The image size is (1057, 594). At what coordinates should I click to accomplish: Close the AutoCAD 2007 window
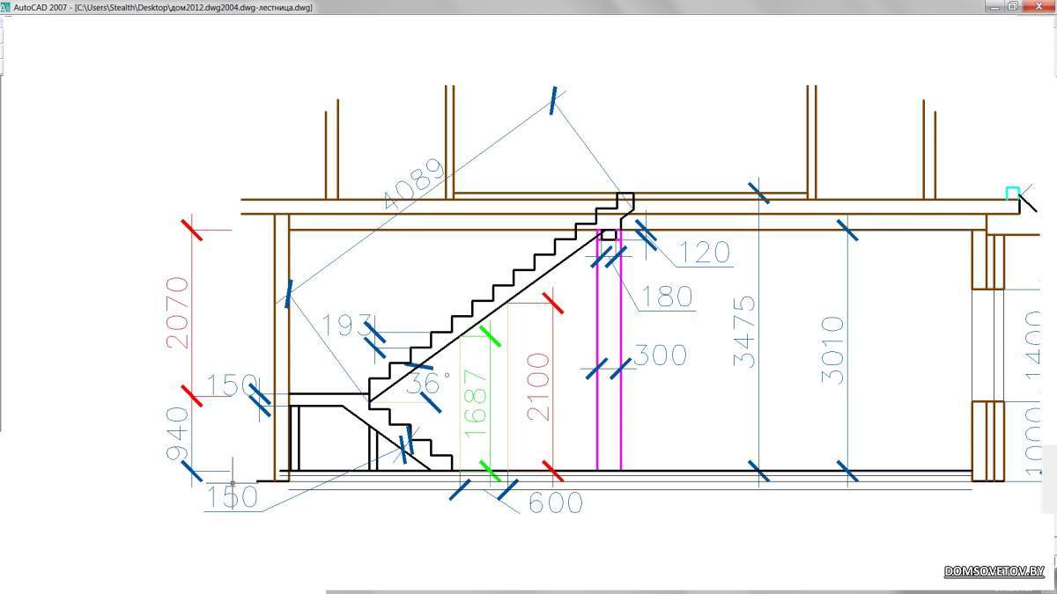click(1039, 6)
